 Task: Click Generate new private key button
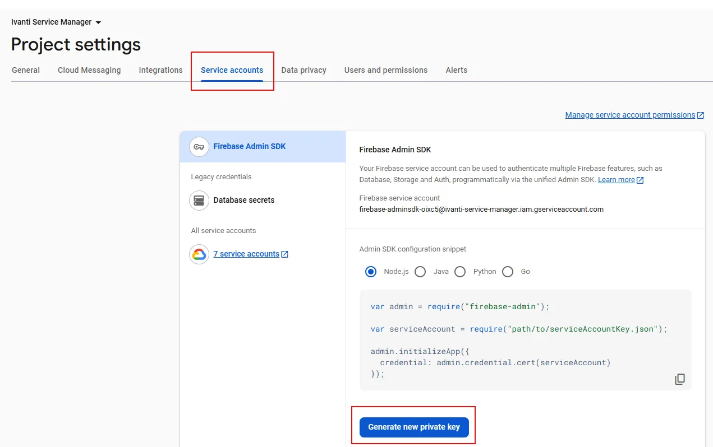pos(414,427)
